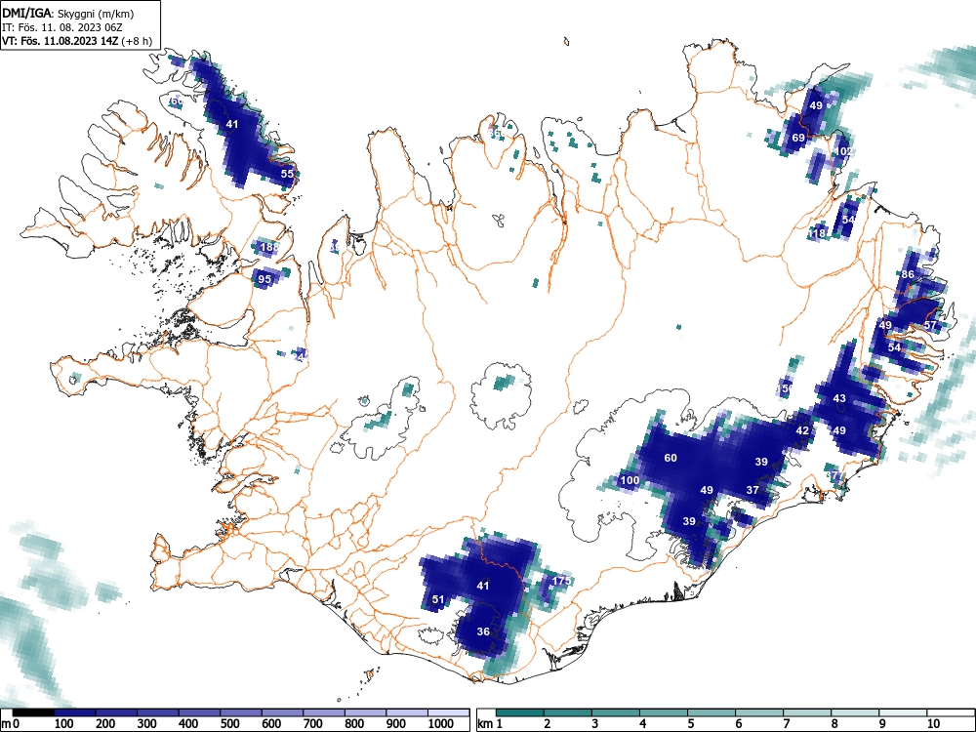Click the 400 label on the metre legend
This screenshot has height=732, width=976.
coord(188,723)
